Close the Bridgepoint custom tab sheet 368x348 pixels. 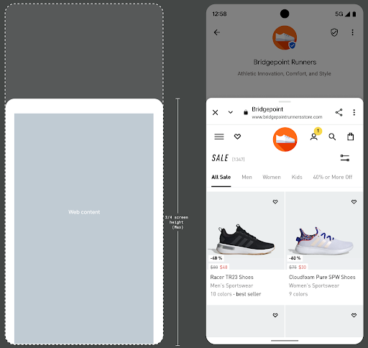[x=215, y=112]
